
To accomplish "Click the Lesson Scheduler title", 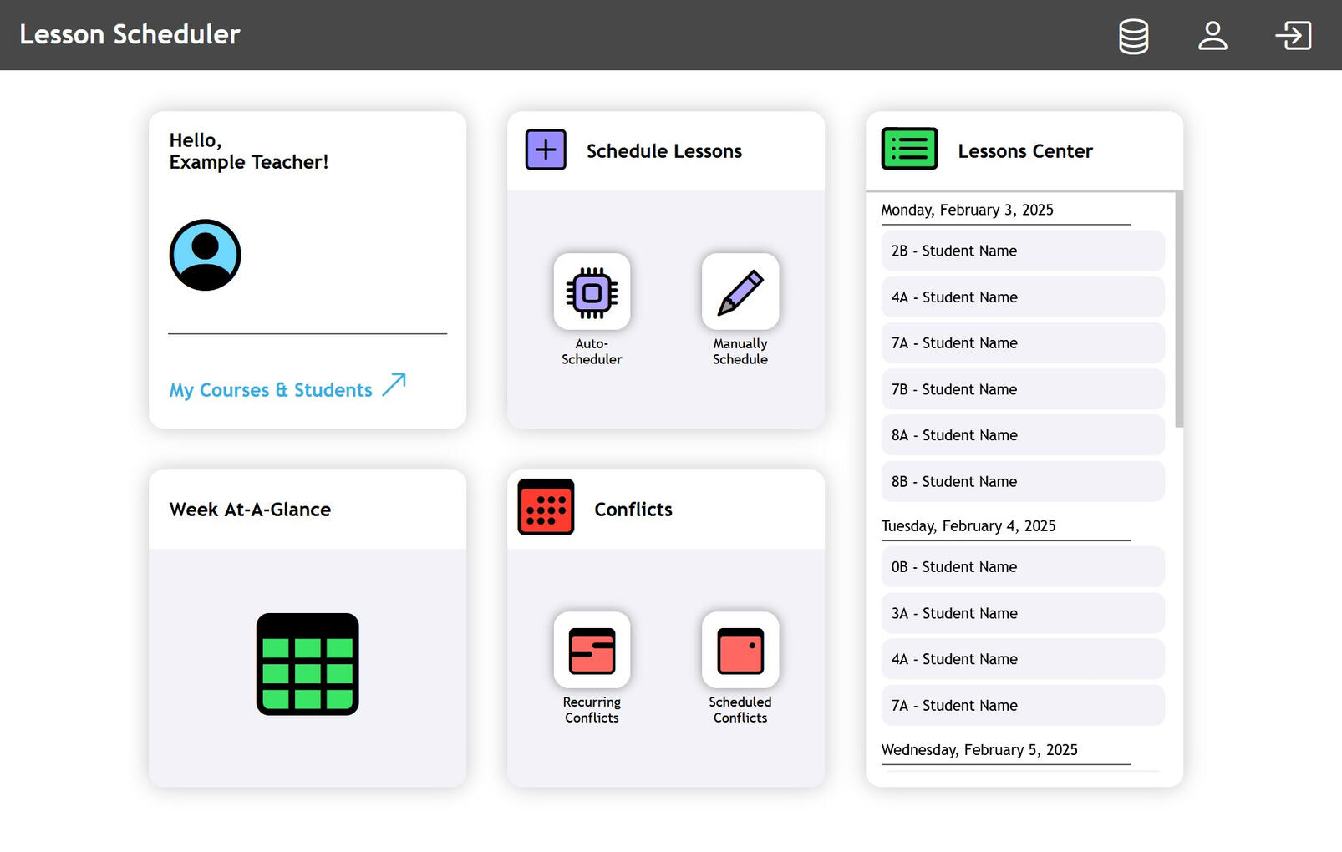I will (x=129, y=34).
